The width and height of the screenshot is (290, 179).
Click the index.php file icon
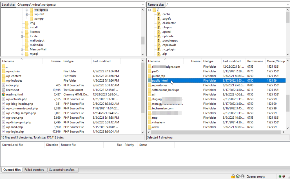(x=3, y=85)
